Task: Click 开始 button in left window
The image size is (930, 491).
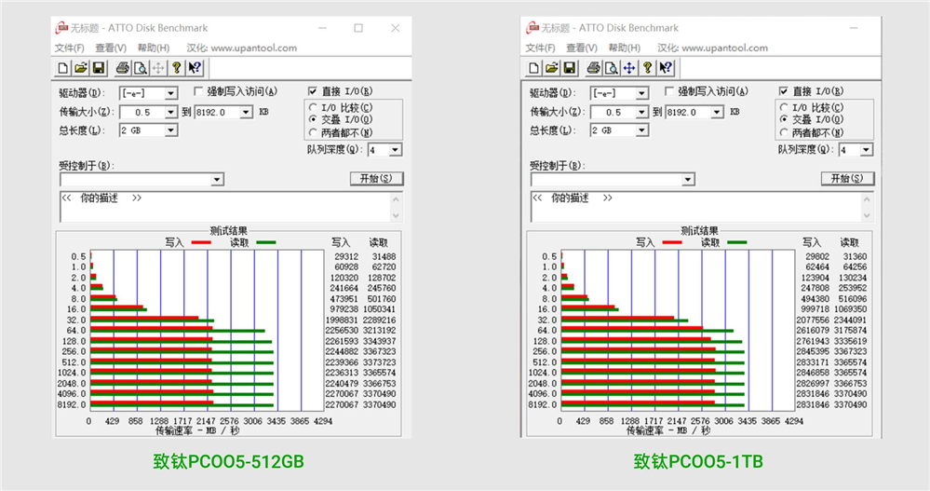Action: click(x=377, y=178)
